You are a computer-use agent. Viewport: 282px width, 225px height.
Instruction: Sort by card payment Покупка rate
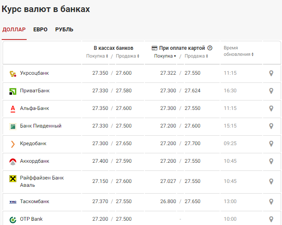pos(166,56)
